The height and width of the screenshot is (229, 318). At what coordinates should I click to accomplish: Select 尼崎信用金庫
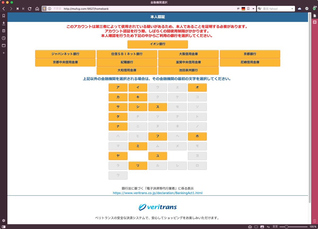[250, 62]
